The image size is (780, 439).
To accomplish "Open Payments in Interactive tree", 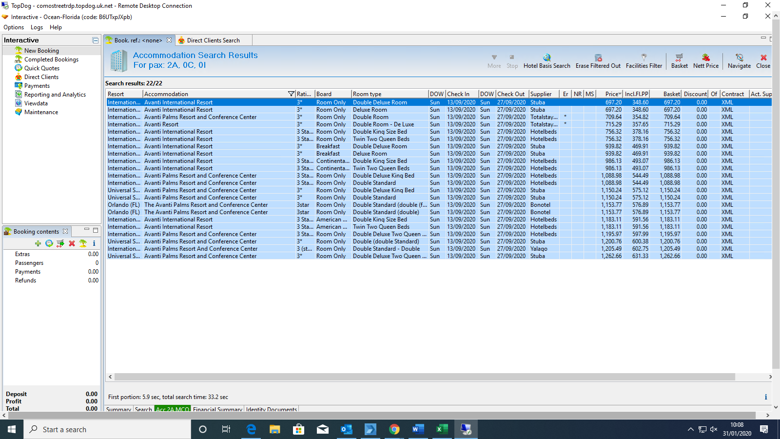I will (37, 86).
